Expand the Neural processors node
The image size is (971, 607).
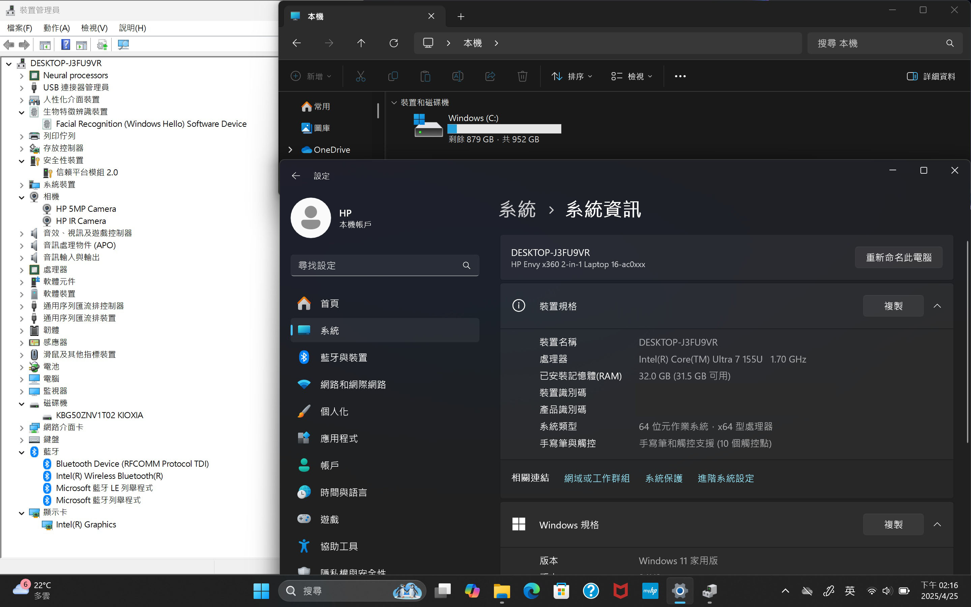click(x=22, y=76)
